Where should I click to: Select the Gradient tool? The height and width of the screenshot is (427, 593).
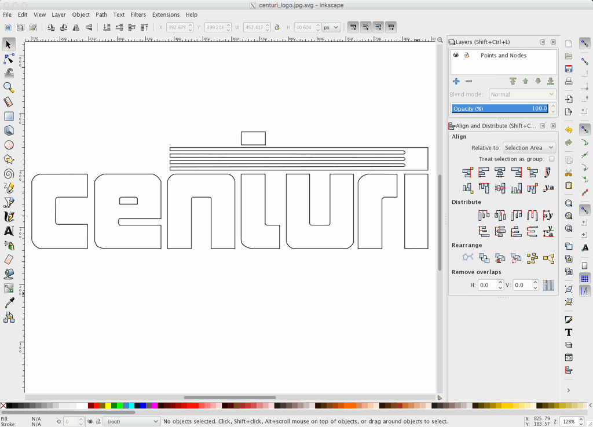(9, 288)
